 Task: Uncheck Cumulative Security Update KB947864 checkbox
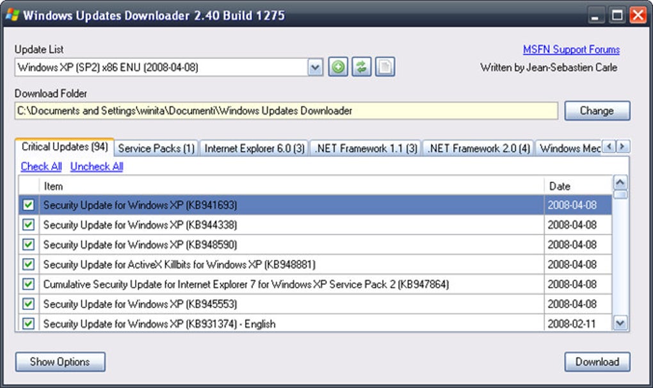tap(28, 284)
